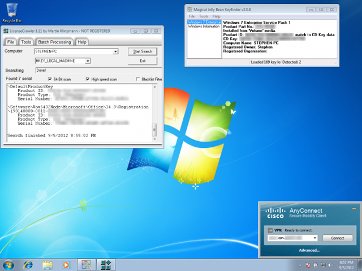Expand the HKEY_LOCAL_MACHINE registry dropdown
Image resolution: width=362 pixels, height=271 pixels.
click(x=88, y=61)
